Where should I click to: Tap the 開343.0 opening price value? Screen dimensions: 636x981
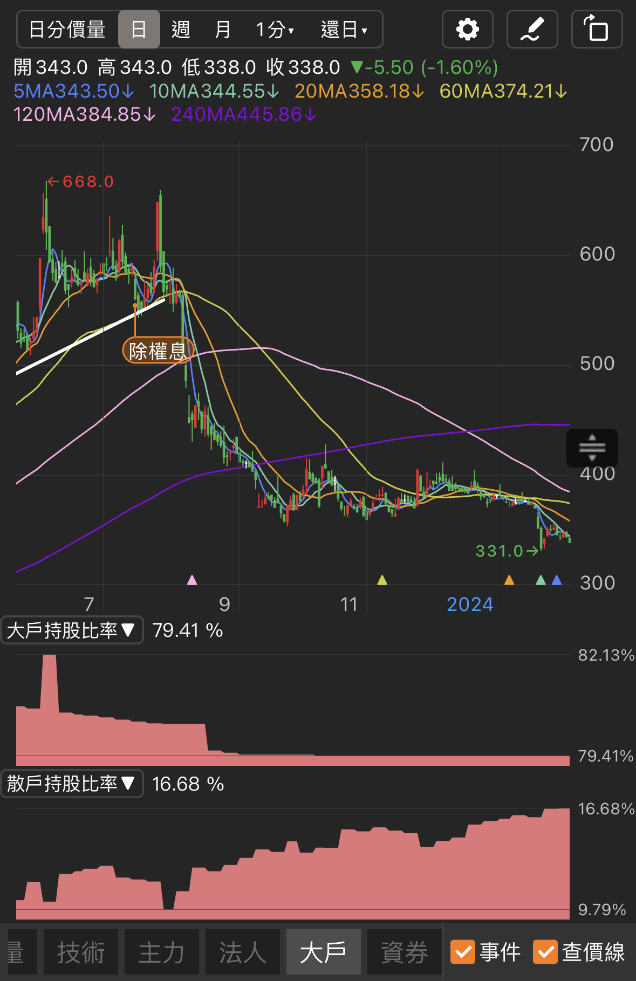tap(50, 67)
